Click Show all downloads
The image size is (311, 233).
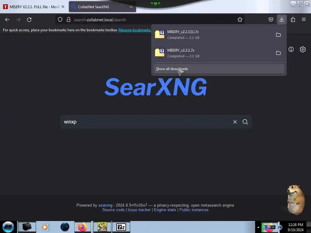pos(219,69)
